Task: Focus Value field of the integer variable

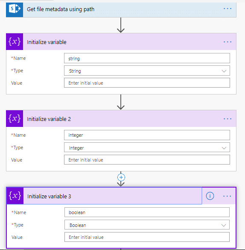Action: pyautogui.click(x=147, y=159)
